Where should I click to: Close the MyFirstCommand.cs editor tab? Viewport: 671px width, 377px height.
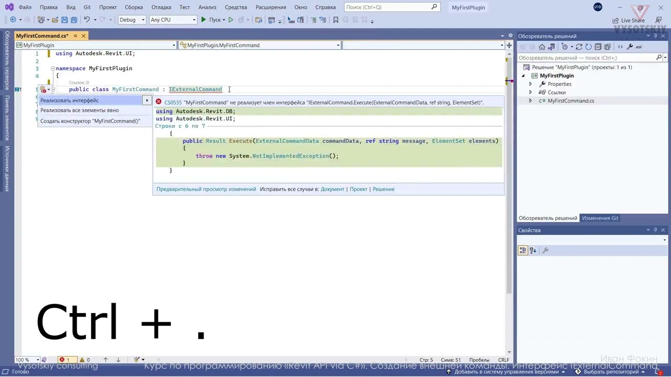click(x=83, y=36)
